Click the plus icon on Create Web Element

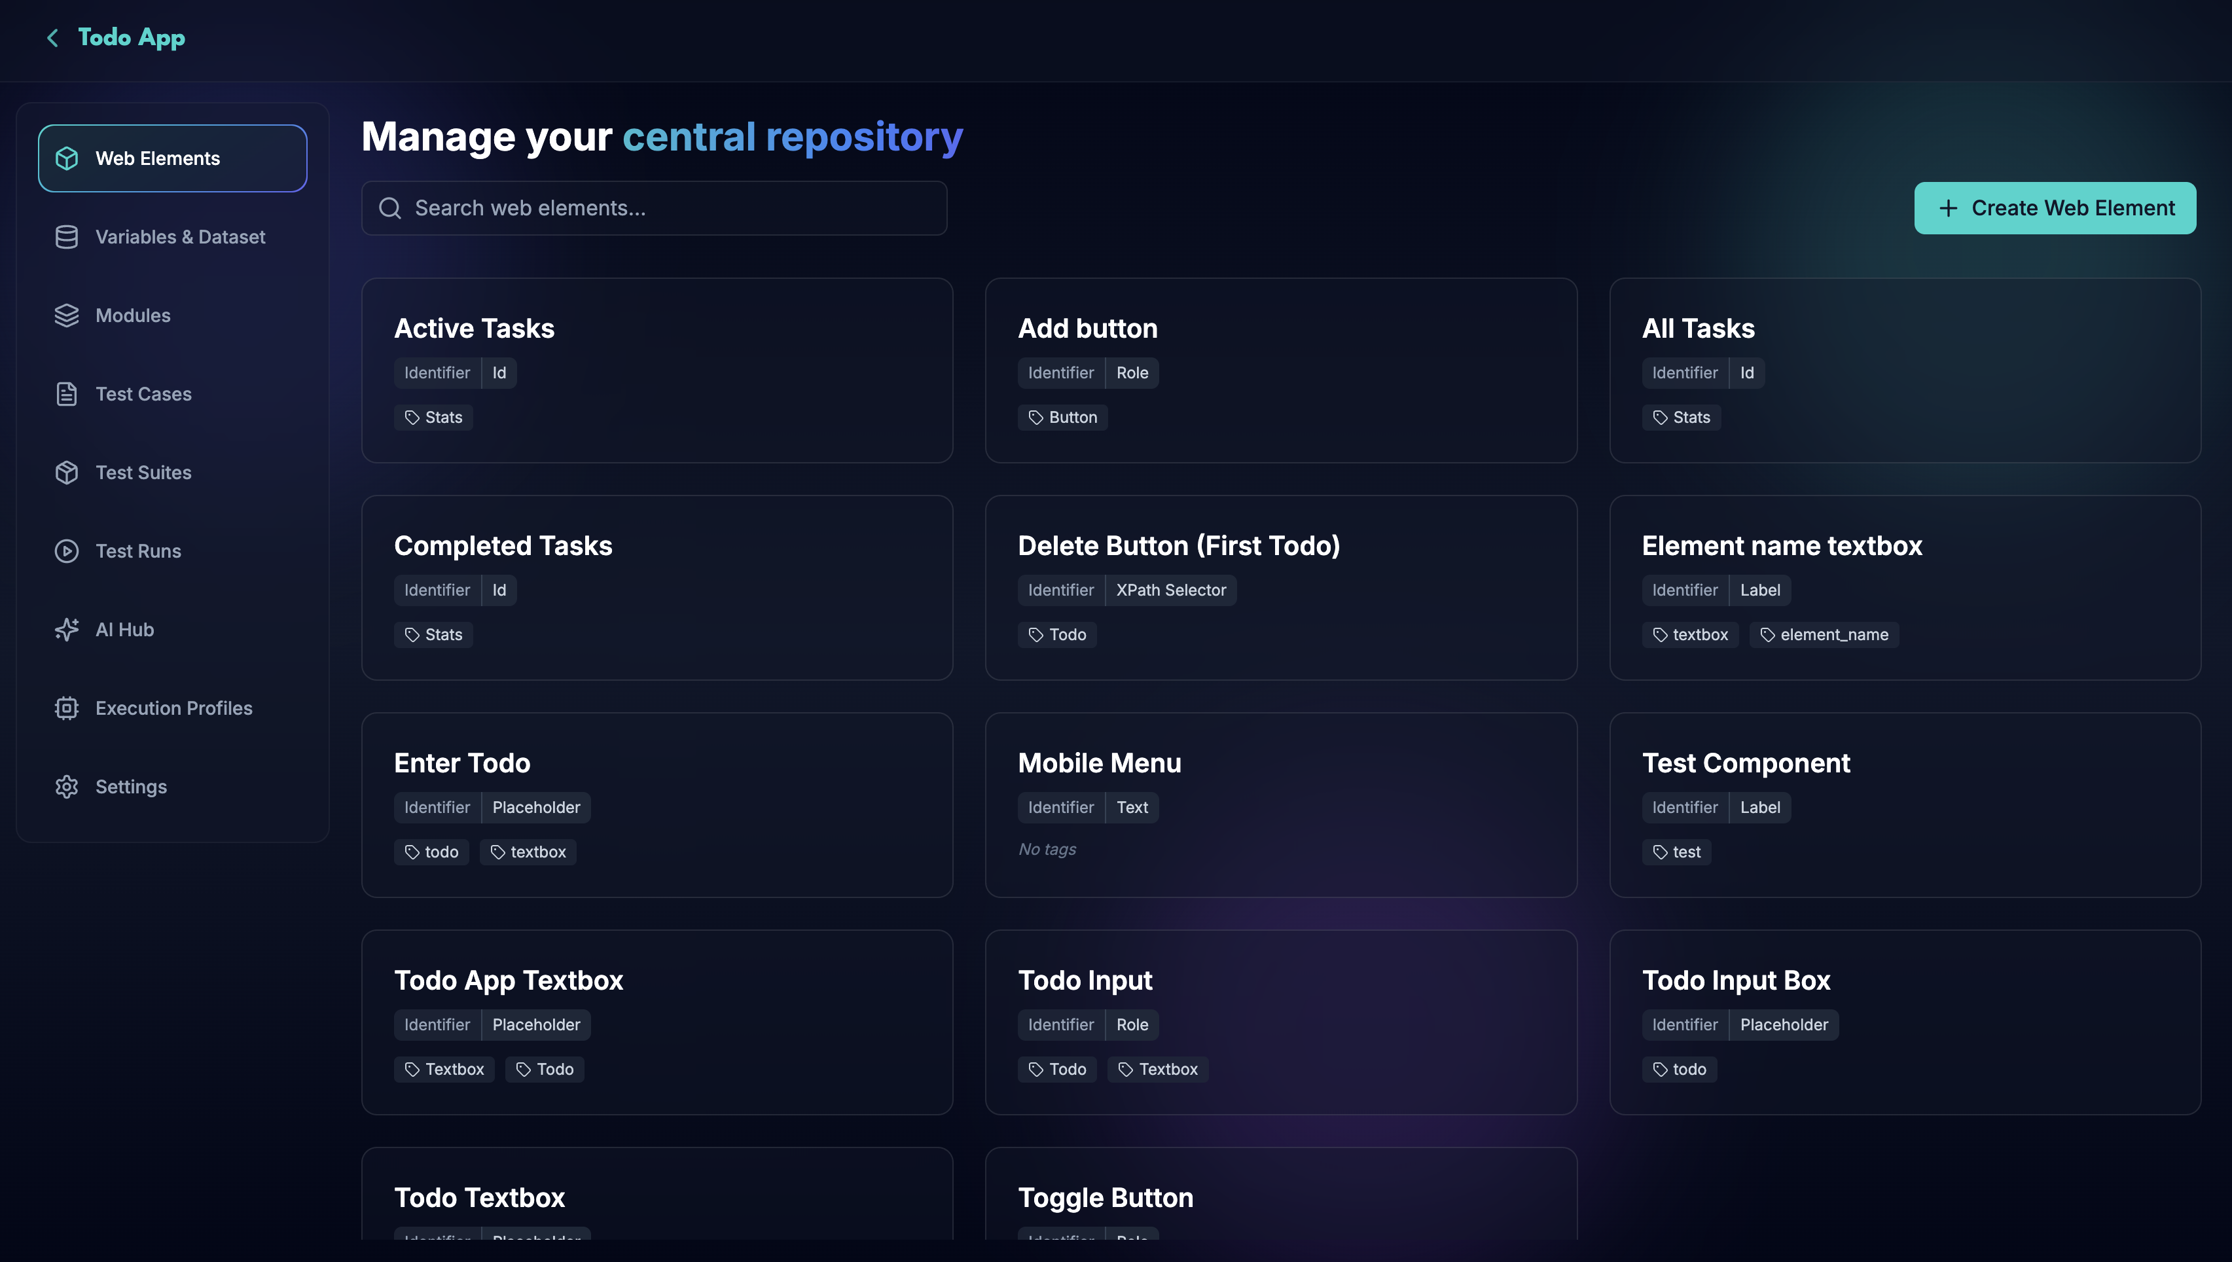pyautogui.click(x=1948, y=208)
